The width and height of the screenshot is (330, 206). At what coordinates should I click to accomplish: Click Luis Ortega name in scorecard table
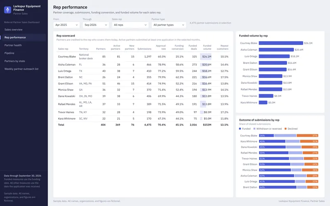(x=65, y=71)
